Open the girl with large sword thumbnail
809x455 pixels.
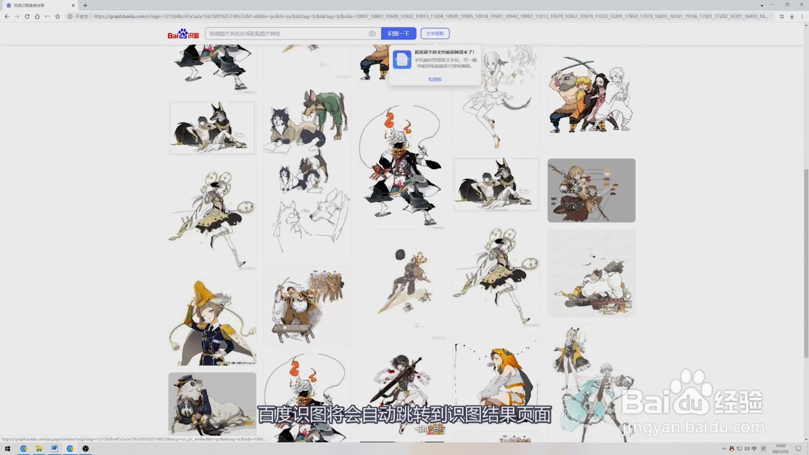tap(402, 392)
